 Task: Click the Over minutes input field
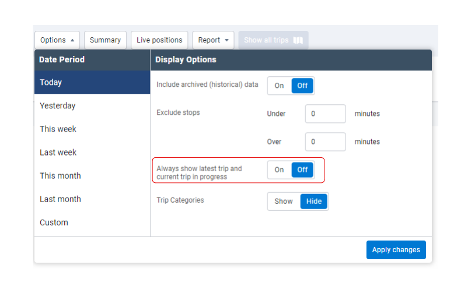click(325, 142)
